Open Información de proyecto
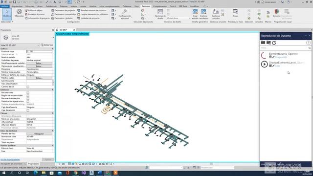313x176 pixels. click(x=37, y=18)
